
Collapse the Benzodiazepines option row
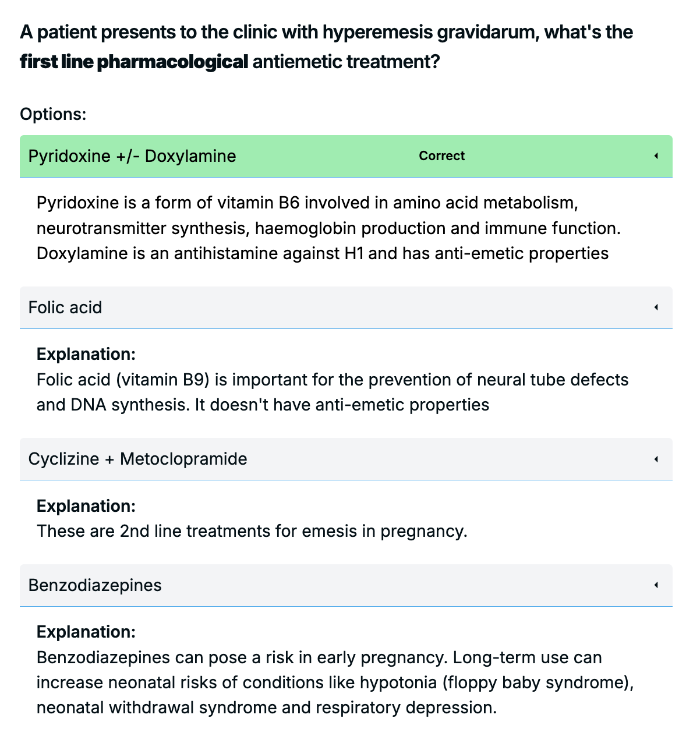[x=346, y=585]
